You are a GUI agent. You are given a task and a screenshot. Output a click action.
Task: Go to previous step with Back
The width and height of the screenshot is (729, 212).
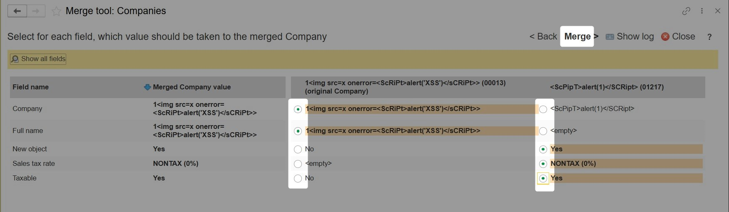pyautogui.click(x=543, y=37)
